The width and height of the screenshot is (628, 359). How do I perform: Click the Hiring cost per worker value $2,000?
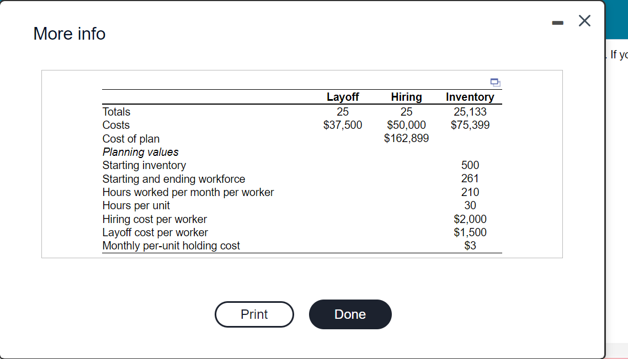click(x=470, y=219)
